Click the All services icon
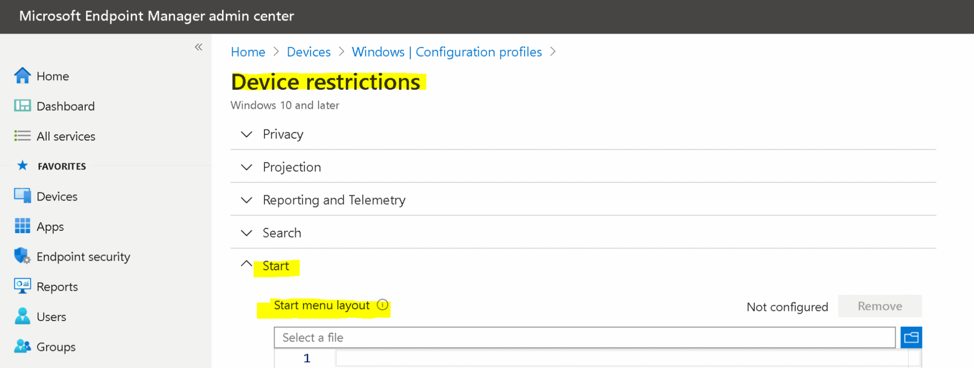The height and width of the screenshot is (368, 974). pyautogui.click(x=21, y=136)
